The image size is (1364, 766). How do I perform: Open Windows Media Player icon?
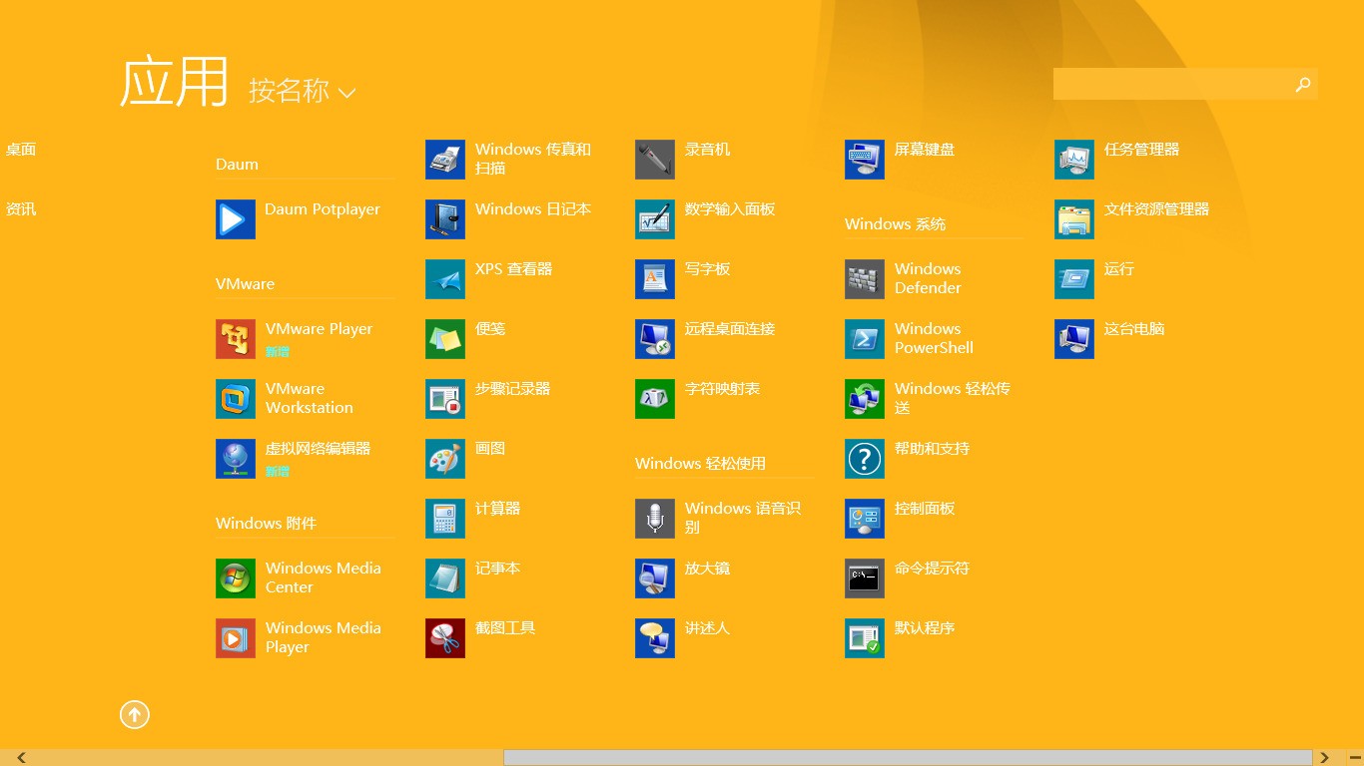pos(236,638)
